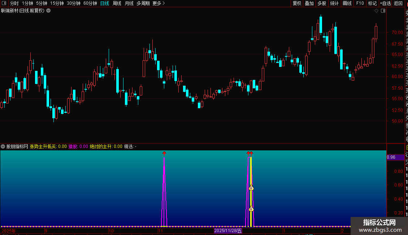Click the diamond icon in chart corner
408x235 pixels.
pyautogui.click(x=376, y=11)
